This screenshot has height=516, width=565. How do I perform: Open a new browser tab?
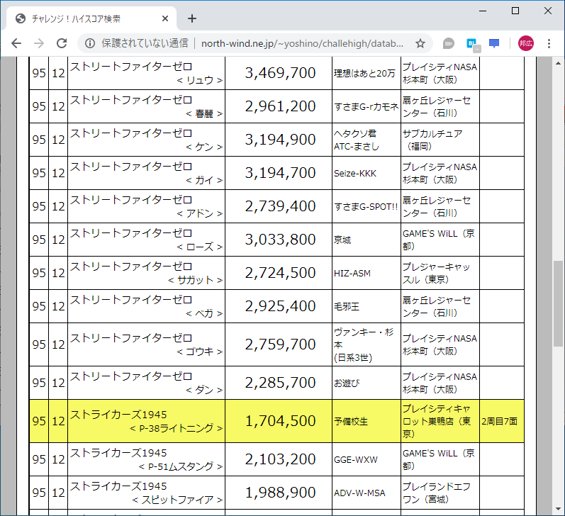pyautogui.click(x=192, y=18)
